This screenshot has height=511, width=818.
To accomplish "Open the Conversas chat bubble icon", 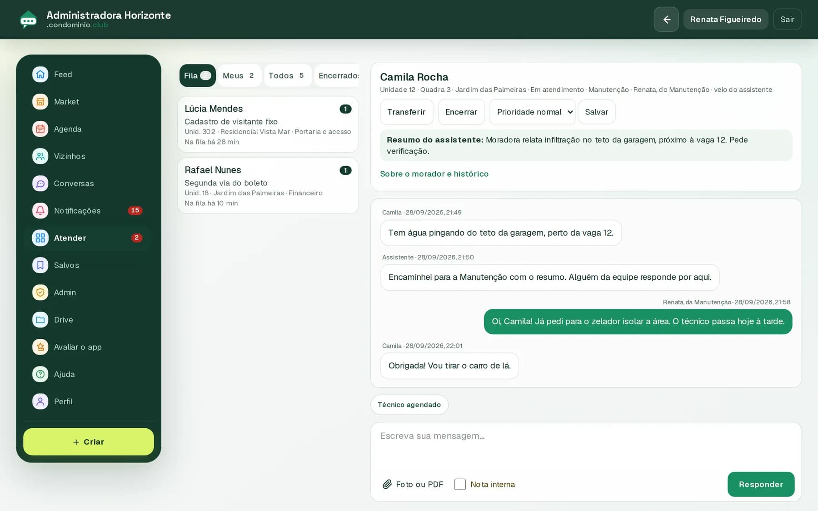I will (40, 184).
